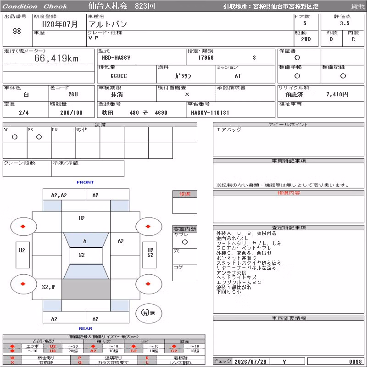Click the 保証書 warranty circle mark
Image resolution: width=367 pixels, height=367 pixels.
pyautogui.click(x=297, y=58)
